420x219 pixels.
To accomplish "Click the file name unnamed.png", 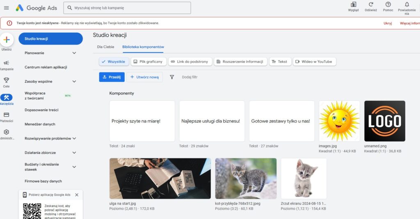I will click(375, 146).
